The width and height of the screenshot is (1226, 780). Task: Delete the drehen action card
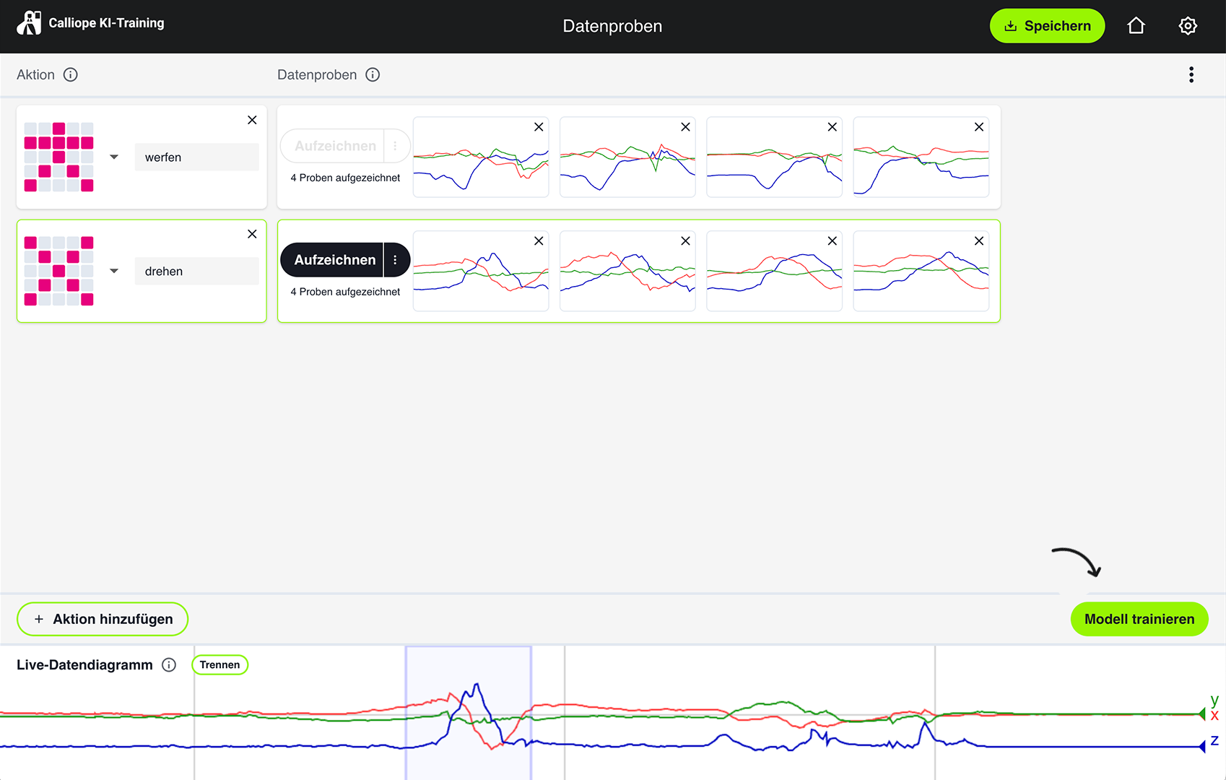point(252,234)
